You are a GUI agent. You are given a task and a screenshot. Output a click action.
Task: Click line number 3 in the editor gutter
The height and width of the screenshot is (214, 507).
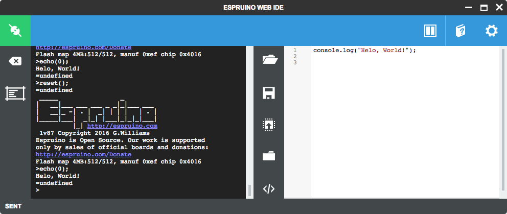click(x=295, y=62)
